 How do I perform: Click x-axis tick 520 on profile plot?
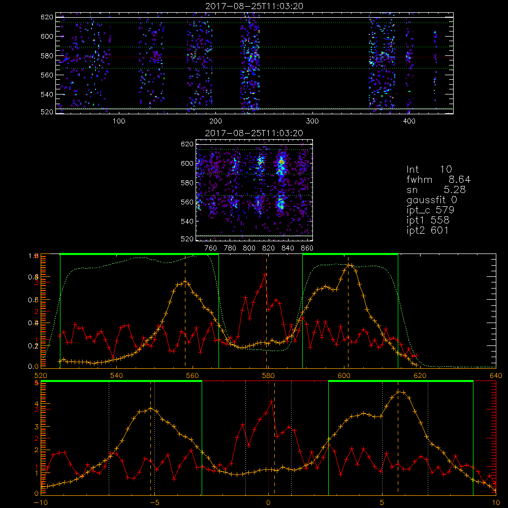pos(41,375)
